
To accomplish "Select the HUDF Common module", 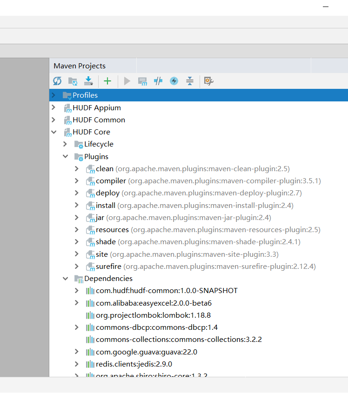I will click(99, 120).
